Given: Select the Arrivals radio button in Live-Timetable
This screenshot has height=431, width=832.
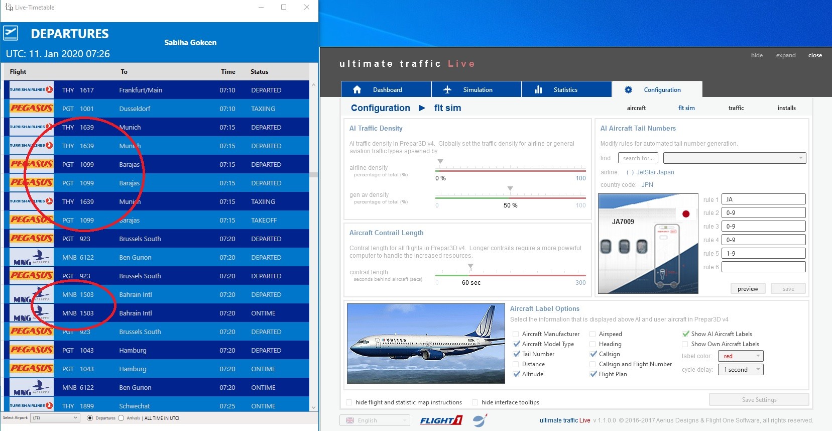Looking at the screenshot, I should (x=121, y=418).
